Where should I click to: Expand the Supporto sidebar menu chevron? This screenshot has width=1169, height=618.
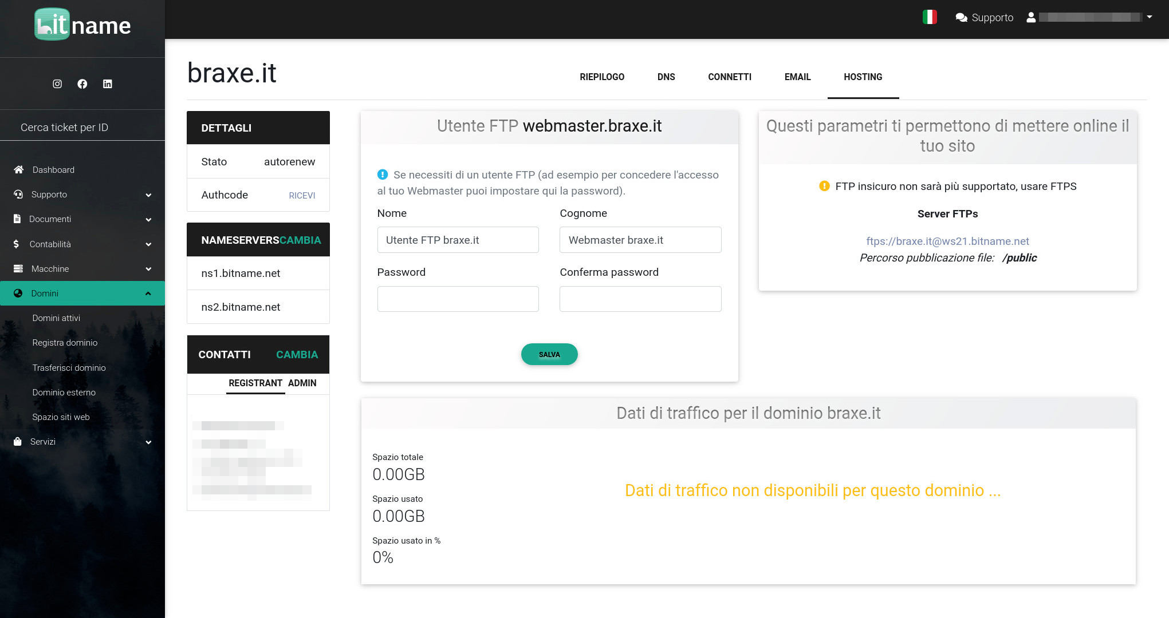148,195
